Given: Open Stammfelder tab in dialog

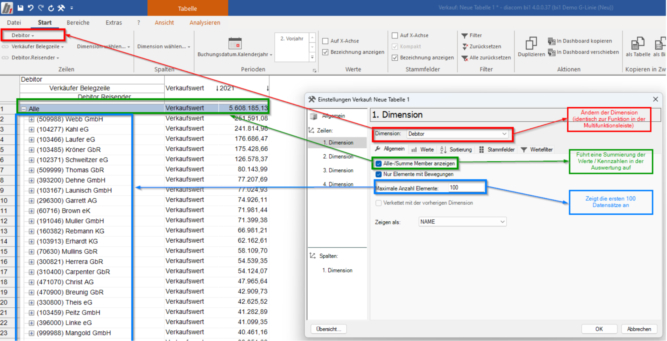Looking at the screenshot, I should click(497, 149).
